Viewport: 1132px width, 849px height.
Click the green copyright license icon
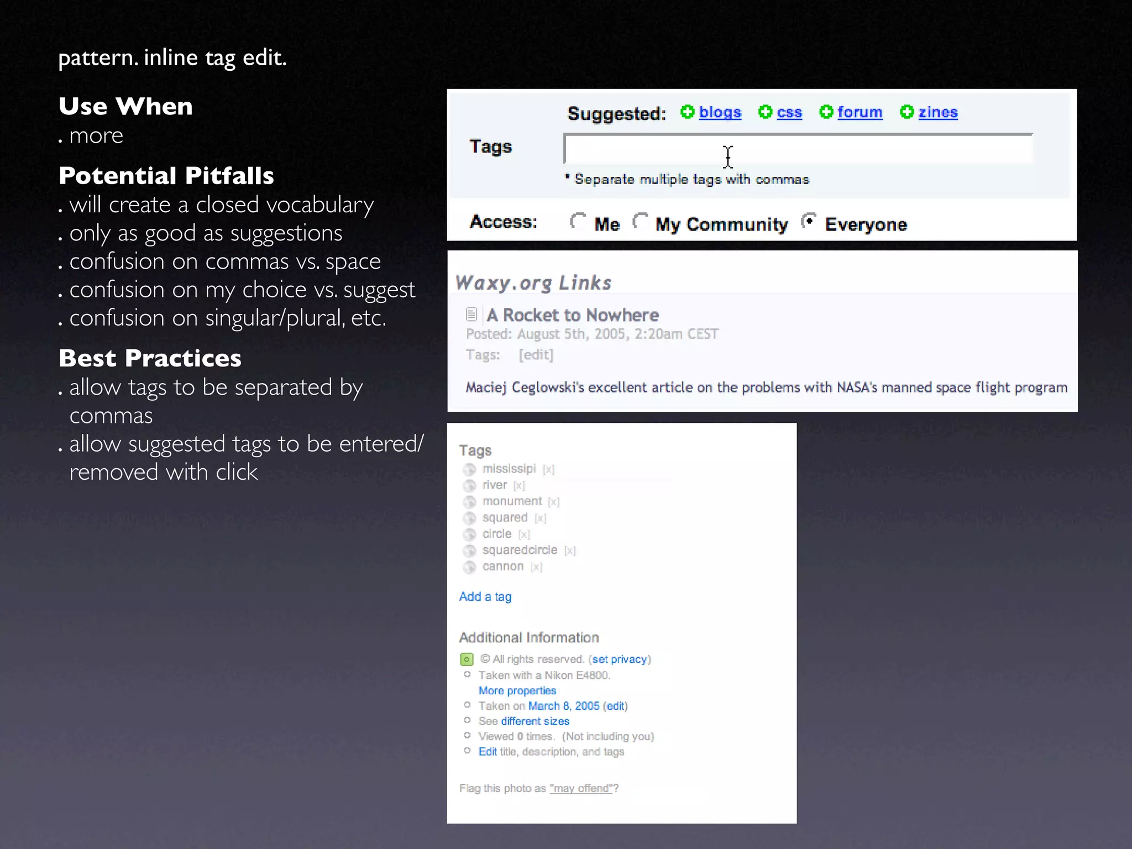467,659
